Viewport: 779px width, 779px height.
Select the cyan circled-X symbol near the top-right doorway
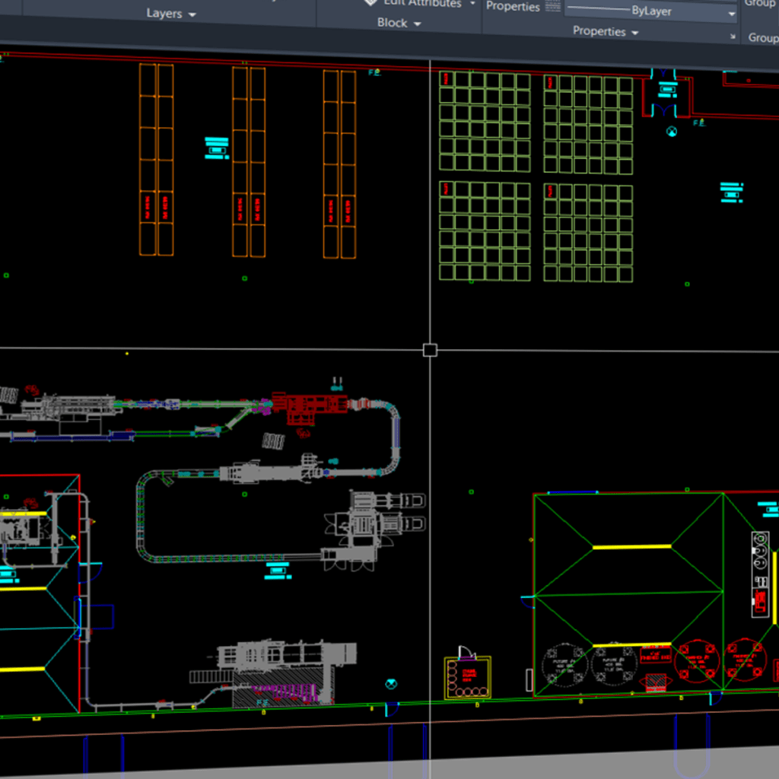[671, 132]
